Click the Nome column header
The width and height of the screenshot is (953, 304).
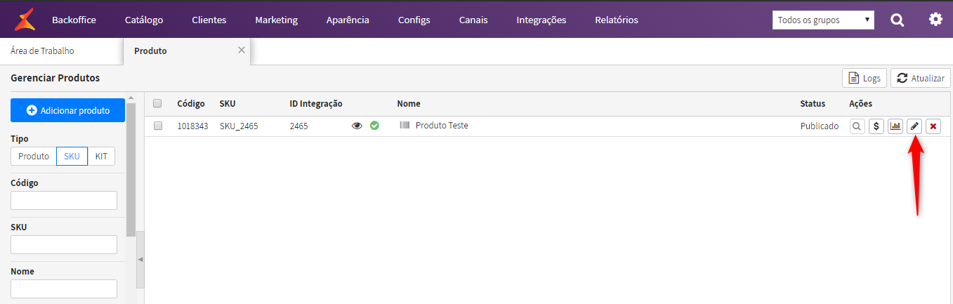click(409, 103)
